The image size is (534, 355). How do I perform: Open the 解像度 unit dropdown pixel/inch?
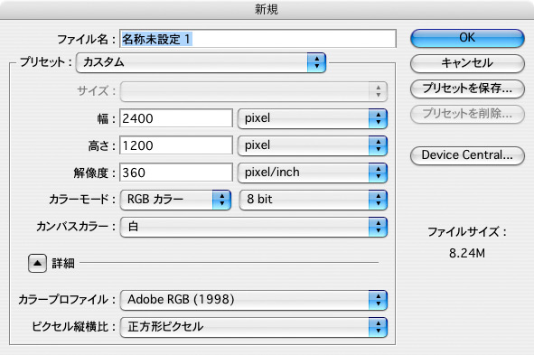[x=313, y=173]
